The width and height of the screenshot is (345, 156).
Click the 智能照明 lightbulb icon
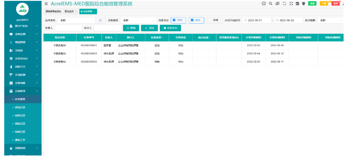pos(11,42)
